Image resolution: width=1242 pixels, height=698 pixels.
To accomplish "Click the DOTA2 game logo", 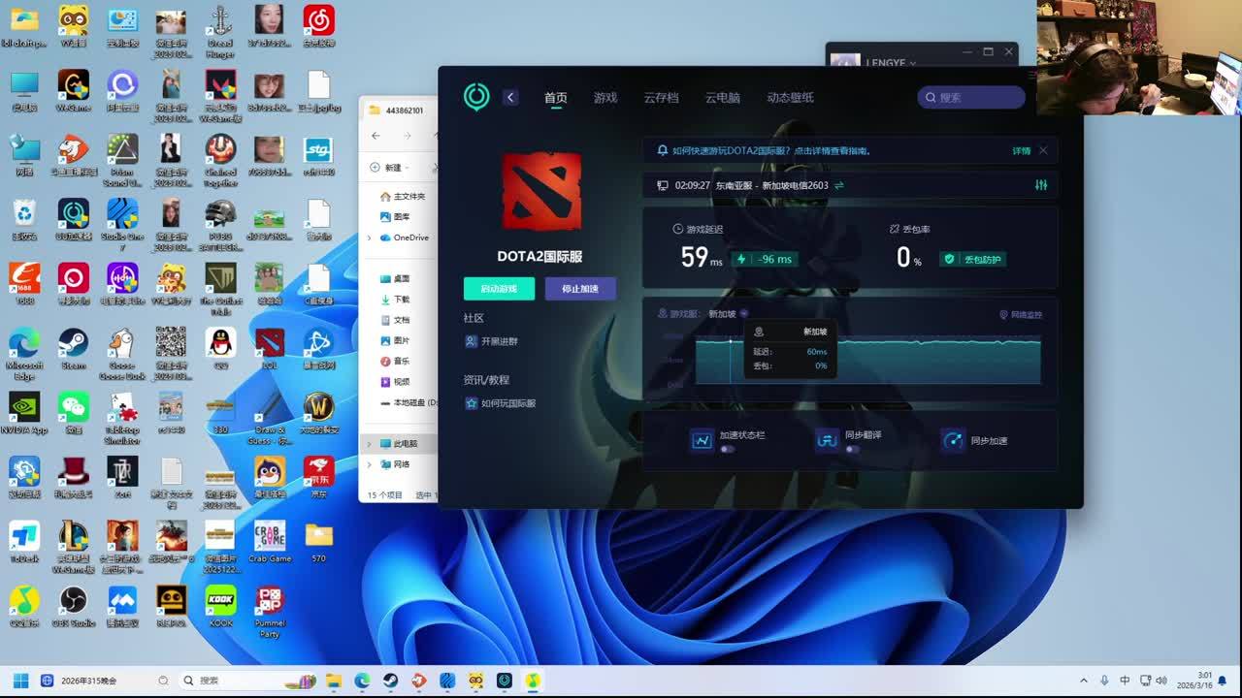I will [x=540, y=191].
